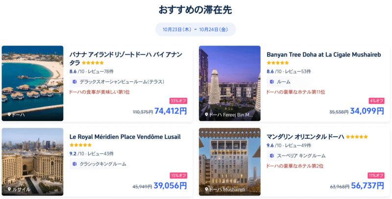The height and width of the screenshot is (199, 392).
Task: Click the door icon beside スーペリア キングルーム
Action: 272,156
